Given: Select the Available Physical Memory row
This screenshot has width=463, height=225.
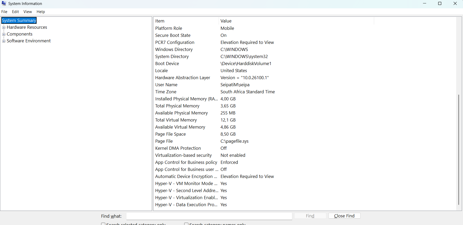Looking at the screenshot, I should [264, 113].
